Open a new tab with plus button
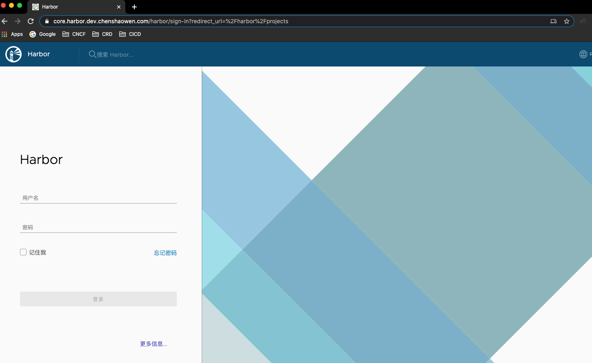Image resolution: width=592 pixels, height=363 pixels. tap(134, 7)
